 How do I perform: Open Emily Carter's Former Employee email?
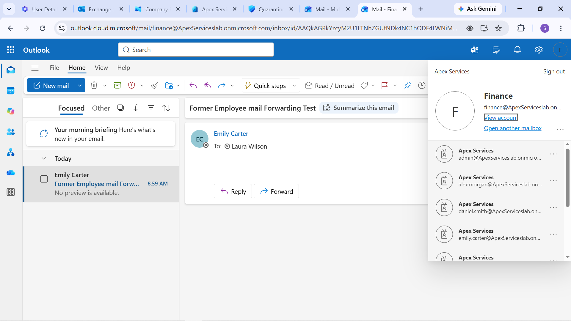pyautogui.click(x=101, y=184)
